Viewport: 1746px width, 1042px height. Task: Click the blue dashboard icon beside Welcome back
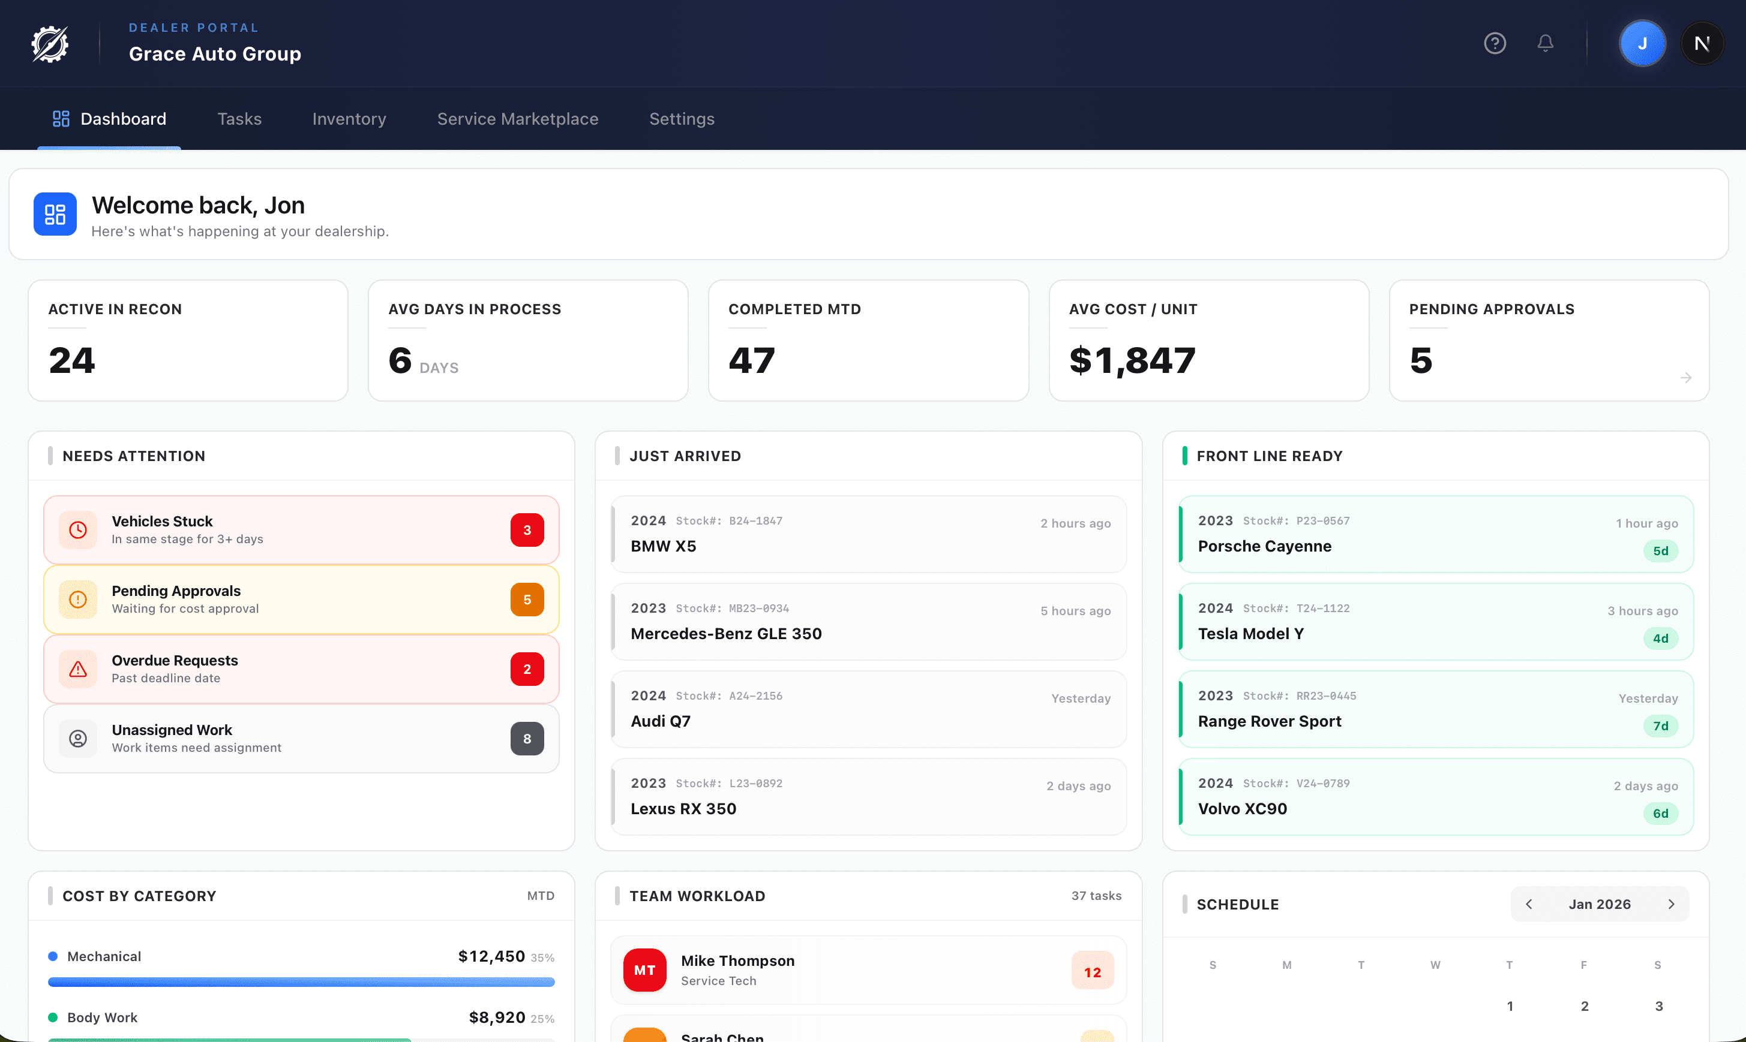pos(55,214)
